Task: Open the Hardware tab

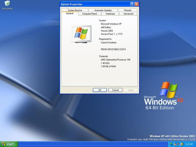Action: point(110,14)
